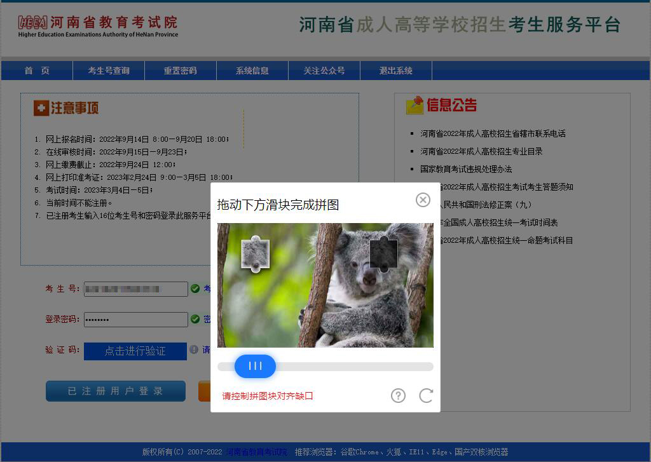Image resolution: width=651 pixels, height=462 pixels.
Task: Open the 首页 navigation item
Action: [37, 71]
